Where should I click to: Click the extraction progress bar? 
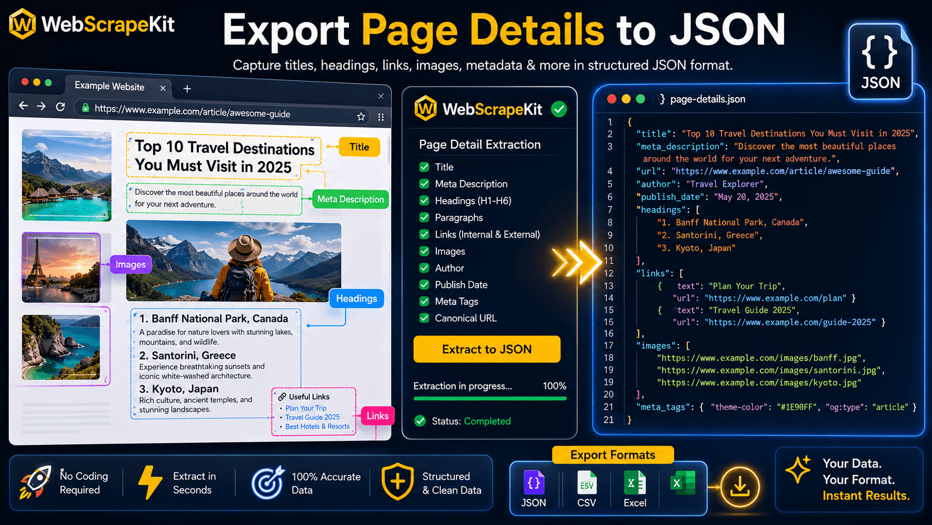click(490, 398)
